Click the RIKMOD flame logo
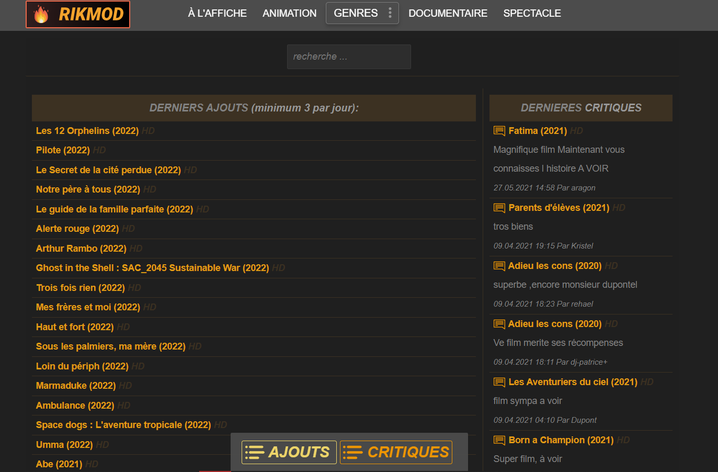Screen dimensions: 718x472 click(x=78, y=14)
